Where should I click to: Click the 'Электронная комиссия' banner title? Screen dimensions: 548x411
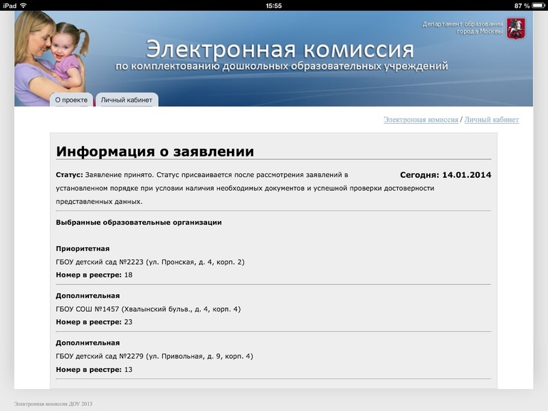coord(280,49)
